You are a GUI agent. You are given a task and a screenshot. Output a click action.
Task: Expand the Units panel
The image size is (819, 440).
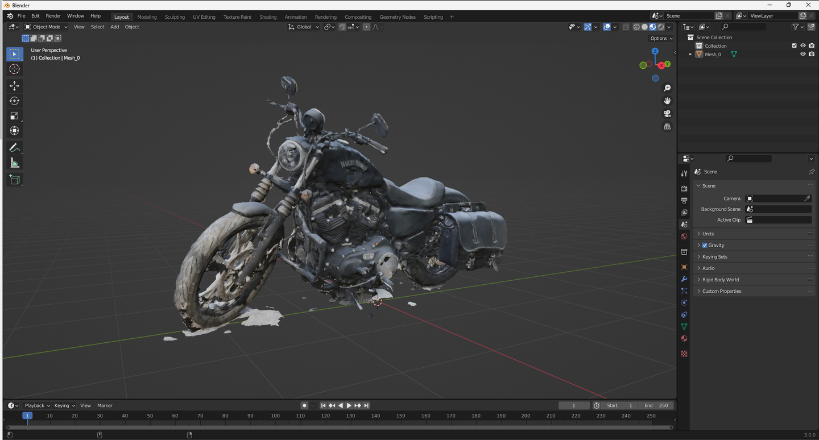[x=708, y=234]
